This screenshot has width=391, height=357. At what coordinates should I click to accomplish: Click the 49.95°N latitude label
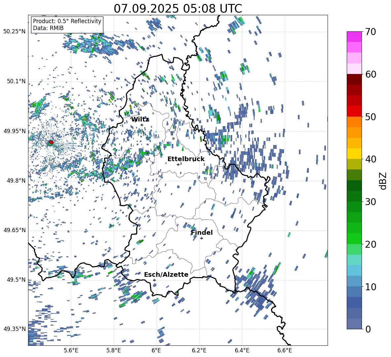point(15,131)
